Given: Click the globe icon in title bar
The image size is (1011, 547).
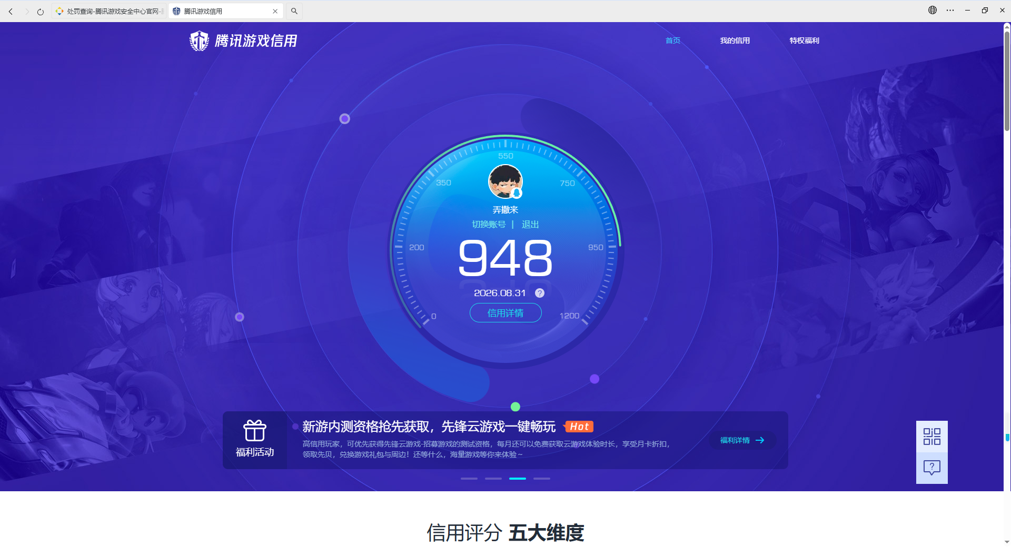Looking at the screenshot, I should 933,10.
